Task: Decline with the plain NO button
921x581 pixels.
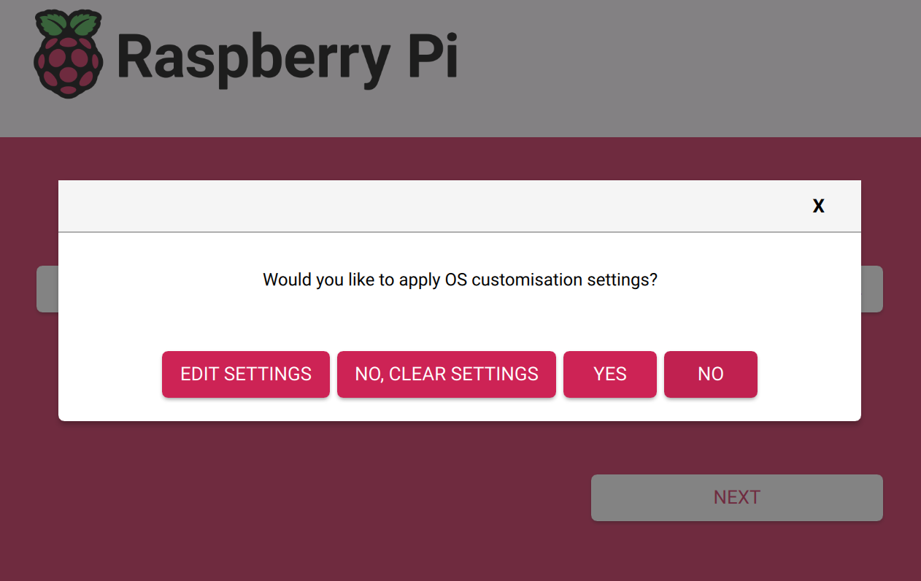Action: [x=711, y=374]
